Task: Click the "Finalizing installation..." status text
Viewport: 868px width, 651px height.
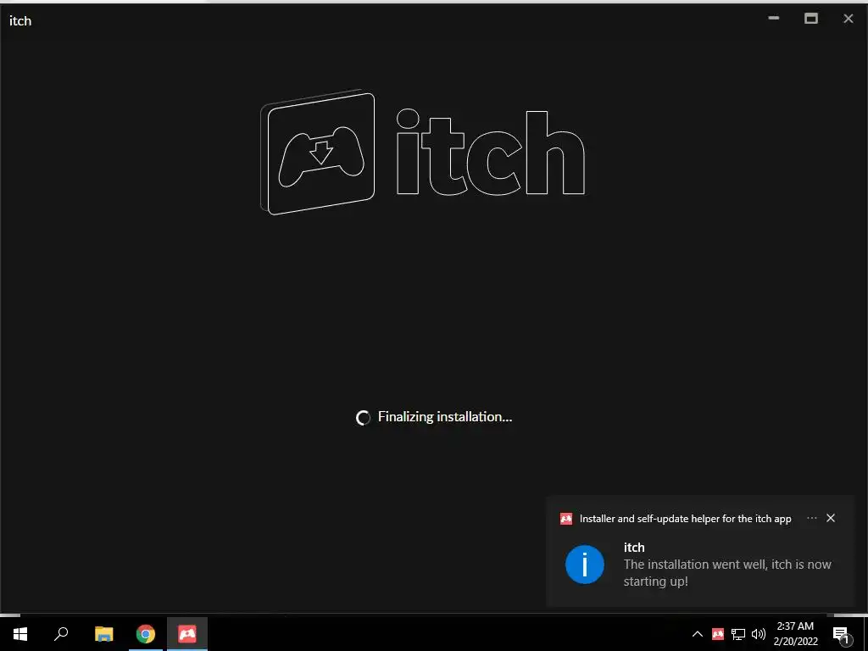Action: point(444,417)
